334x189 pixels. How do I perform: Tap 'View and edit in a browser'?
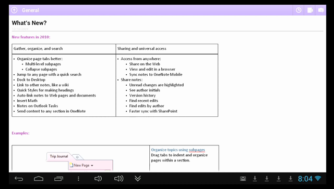[x=152, y=69]
